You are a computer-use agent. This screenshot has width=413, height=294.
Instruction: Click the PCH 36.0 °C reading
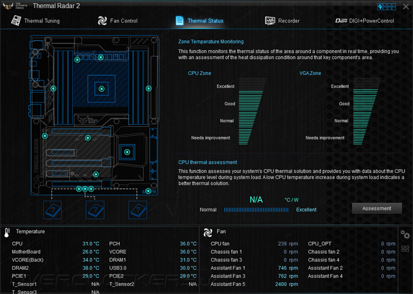[188, 244]
